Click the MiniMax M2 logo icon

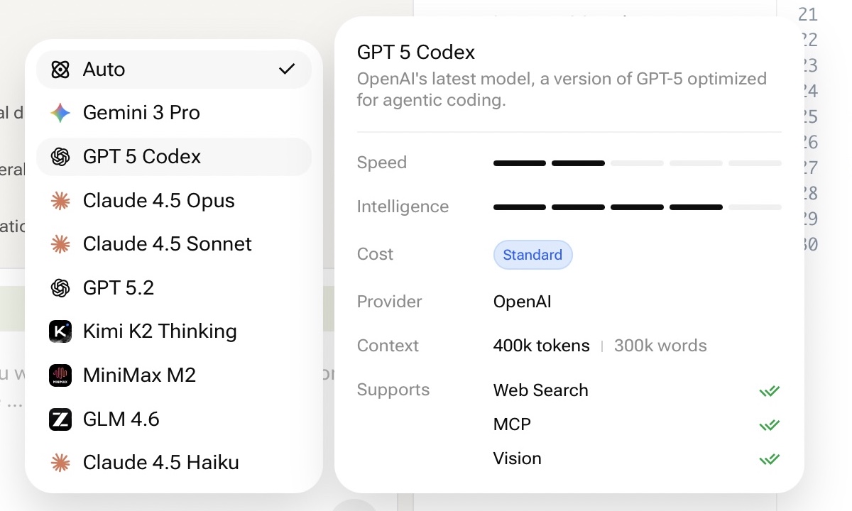[x=60, y=375]
